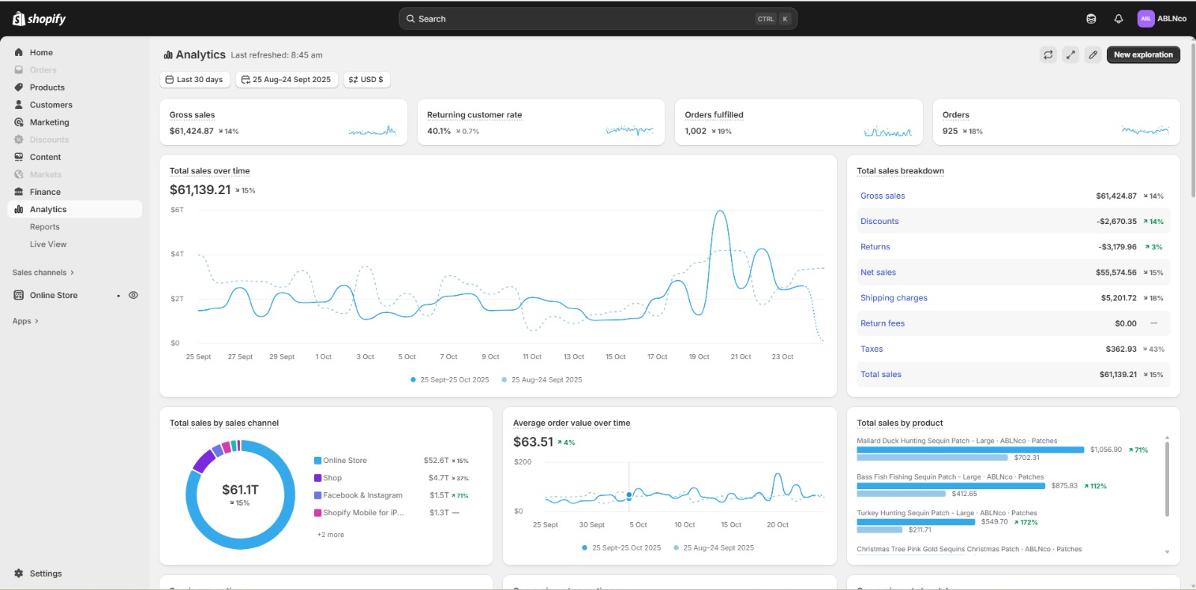Click the Shopify logo in header

pyautogui.click(x=40, y=19)
